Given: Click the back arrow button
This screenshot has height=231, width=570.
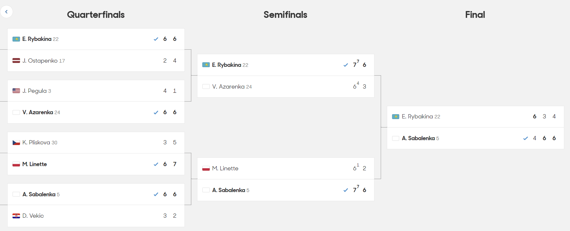Looking at the screenshot, I should click(6, 12).
